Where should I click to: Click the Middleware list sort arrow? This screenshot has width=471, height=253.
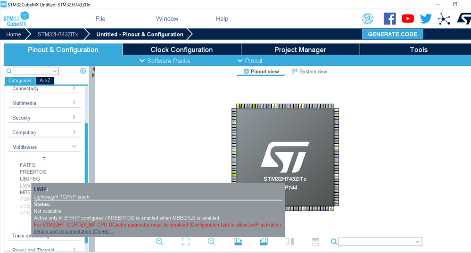[x=44, y=158]
